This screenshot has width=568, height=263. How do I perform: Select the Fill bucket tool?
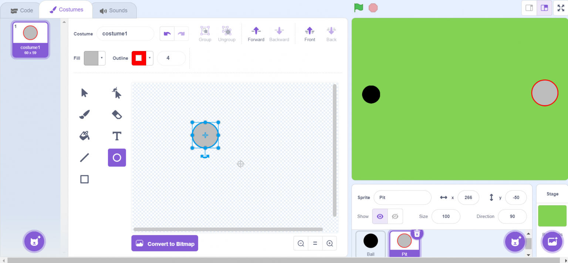[x=84, y=136]
